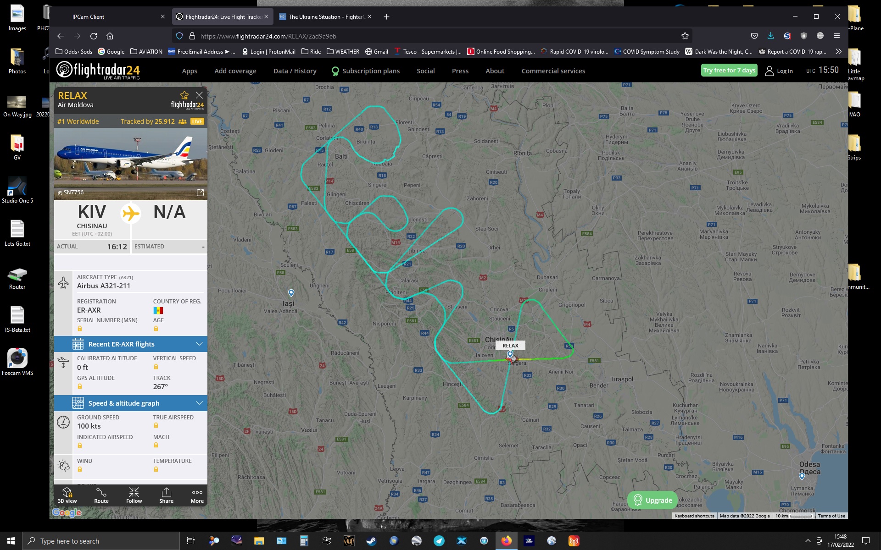Go to Flightradar24 home via logo
Screen dimensions: 881x550
(x=98, y=71)
